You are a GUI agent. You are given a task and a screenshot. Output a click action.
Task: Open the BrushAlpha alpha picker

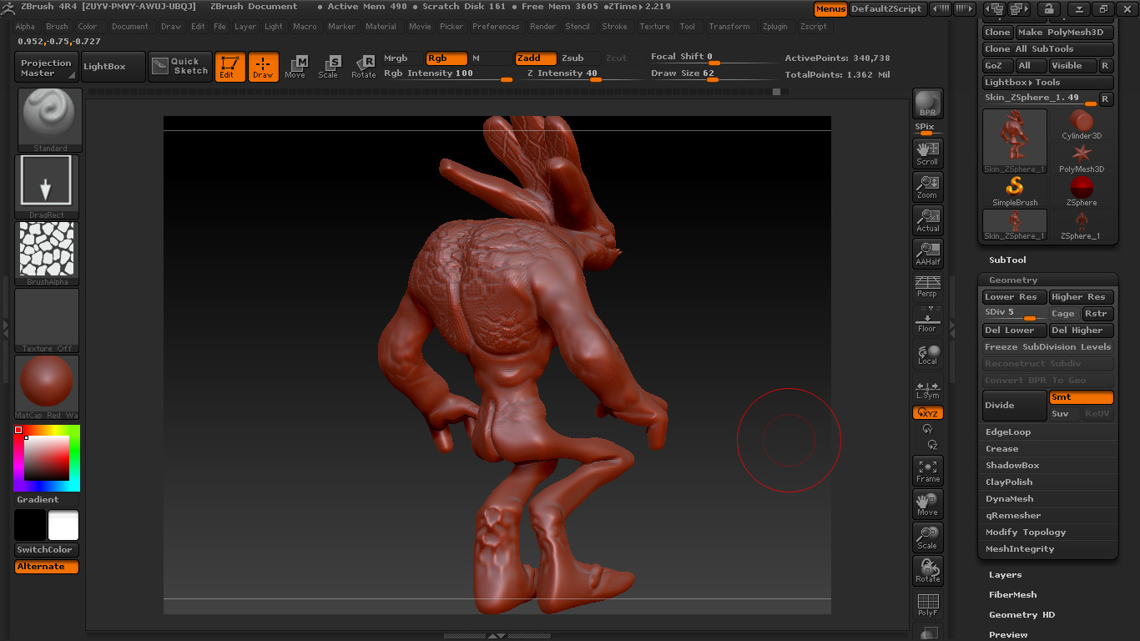point(47,254)
